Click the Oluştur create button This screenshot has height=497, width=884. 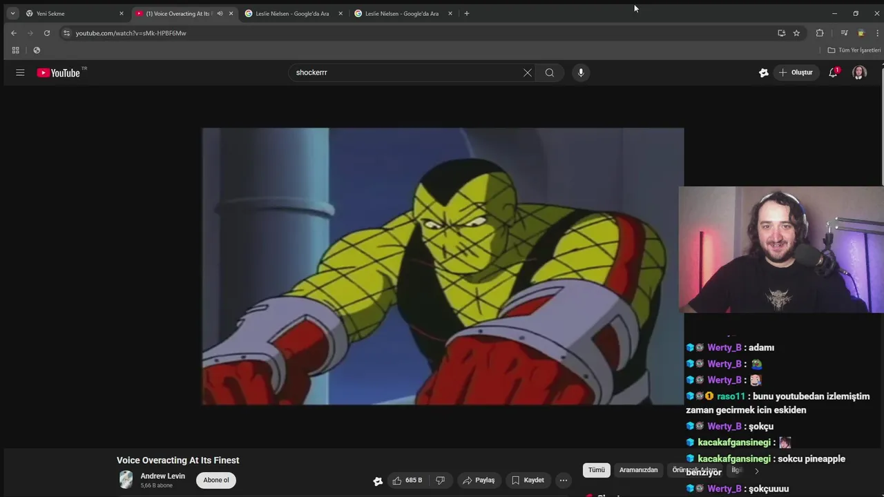coord(796,72)
